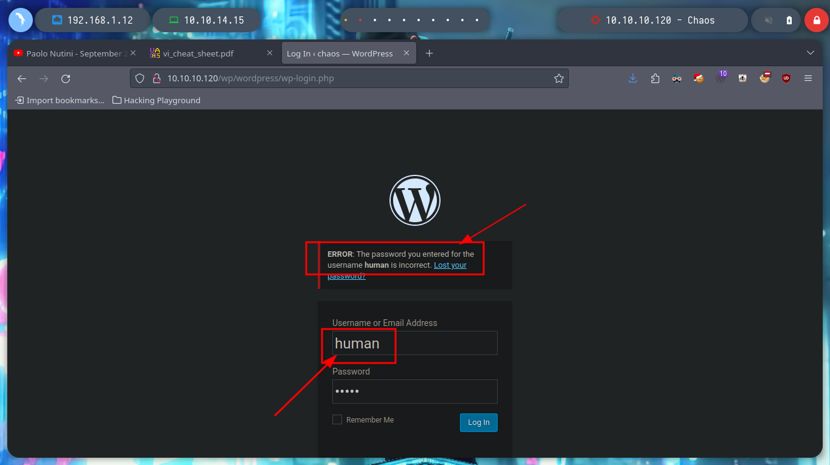
Task: Open the tracking protection shield icon
Action: coord(140,78)
